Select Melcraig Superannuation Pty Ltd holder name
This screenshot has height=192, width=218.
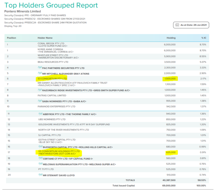click(x=79, y=164)
